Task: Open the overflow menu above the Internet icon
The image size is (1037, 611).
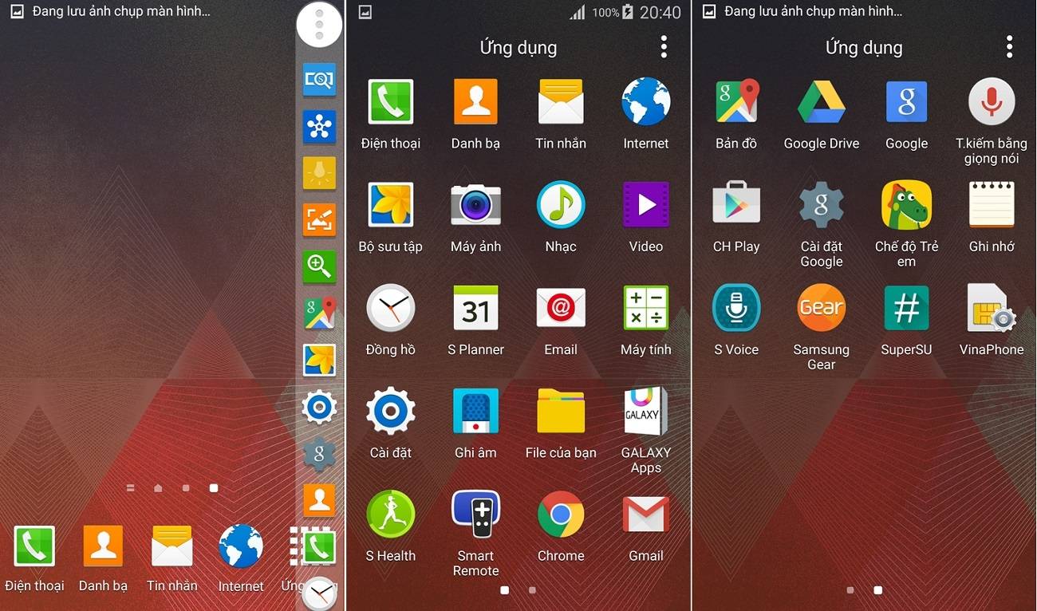Action: click(664, 47)
